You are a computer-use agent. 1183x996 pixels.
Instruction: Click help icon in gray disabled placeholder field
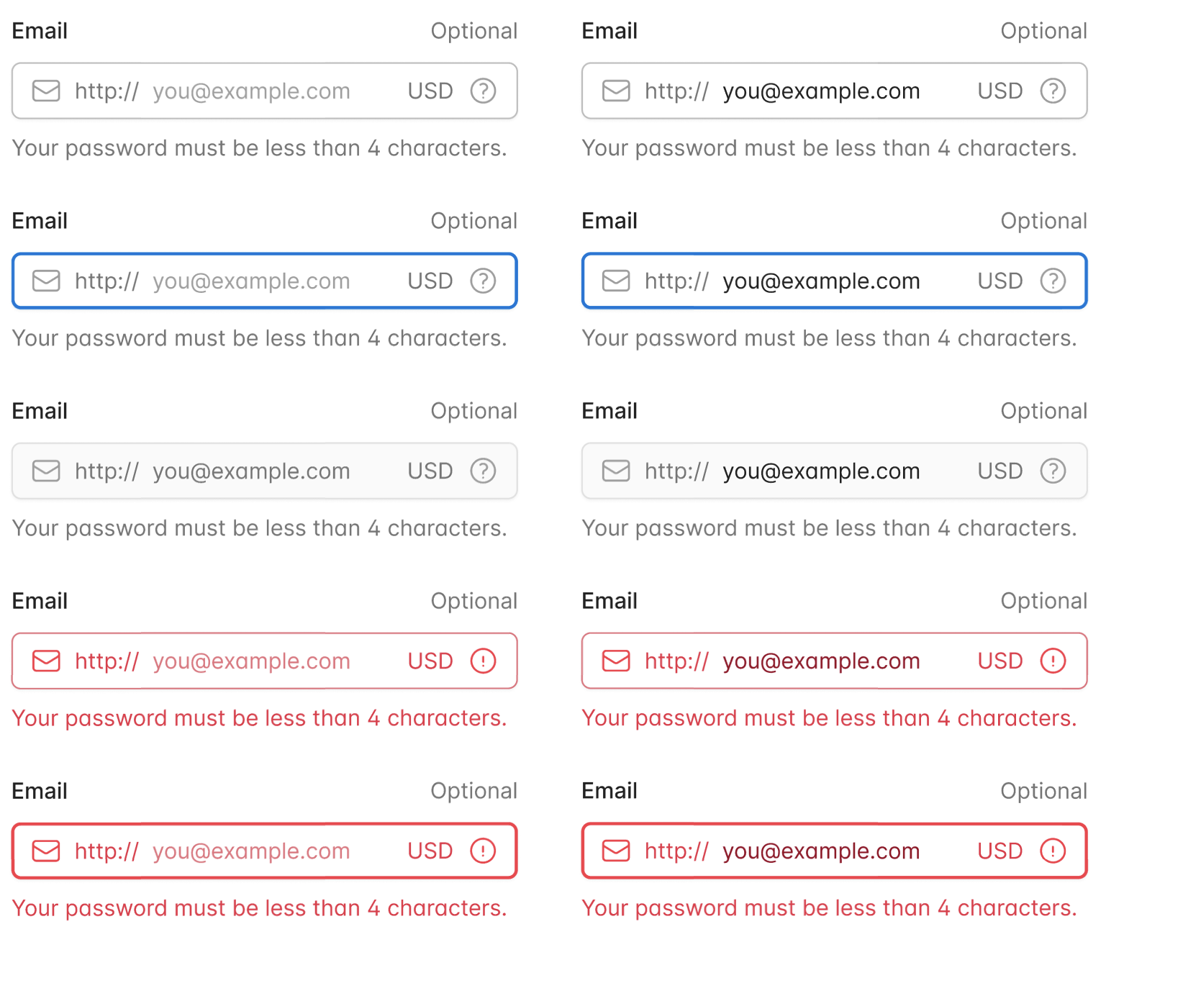click(483, 471)
